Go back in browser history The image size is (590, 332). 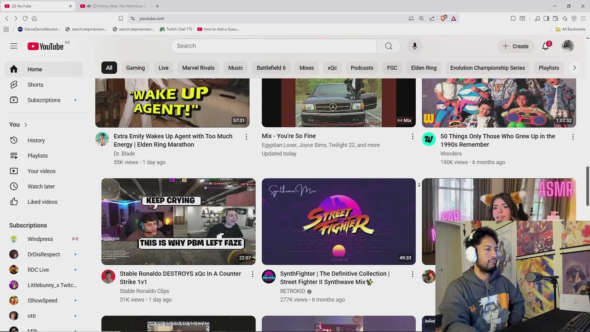tap(7, 18)
